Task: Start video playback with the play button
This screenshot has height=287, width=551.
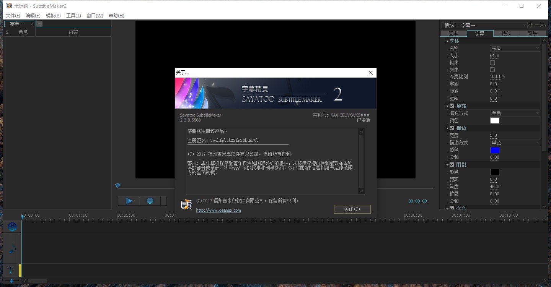Action: point(129,201)
